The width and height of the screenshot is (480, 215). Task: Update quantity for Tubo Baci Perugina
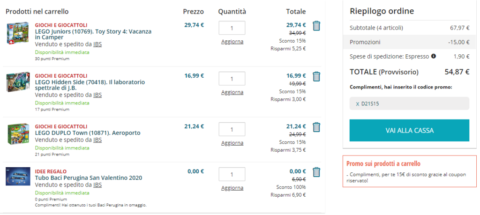click(x=232, y=188)
